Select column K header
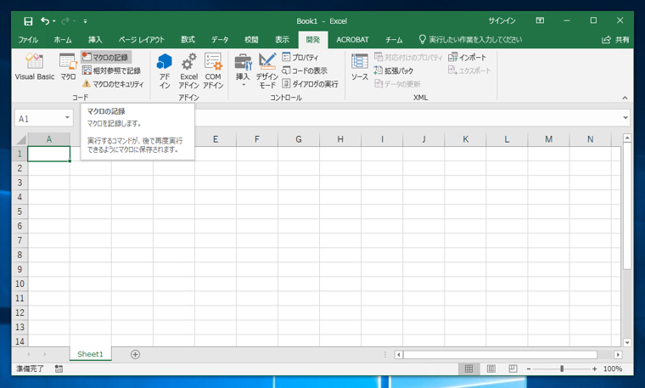Viewport: 645px width, 388px height. click(465, 139)
